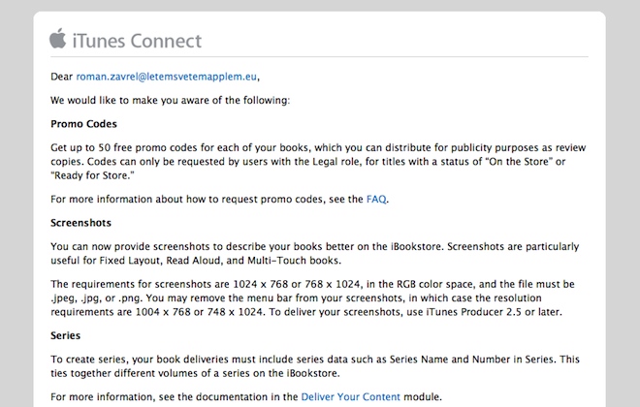
Task: Click the 'requirements for screenshots are 1024 x 768' text
Action: [194, 285]
